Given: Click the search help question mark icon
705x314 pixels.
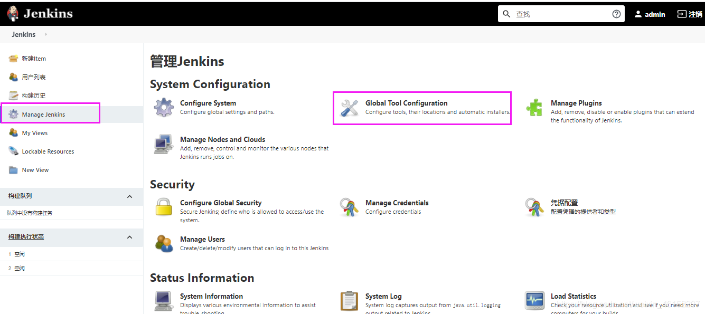Looking at the screenshot, I should (x=616, y=14).
